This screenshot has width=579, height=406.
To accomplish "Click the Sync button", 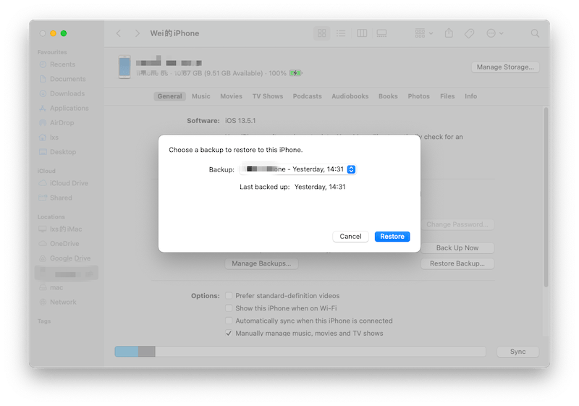I will point(517,352).
